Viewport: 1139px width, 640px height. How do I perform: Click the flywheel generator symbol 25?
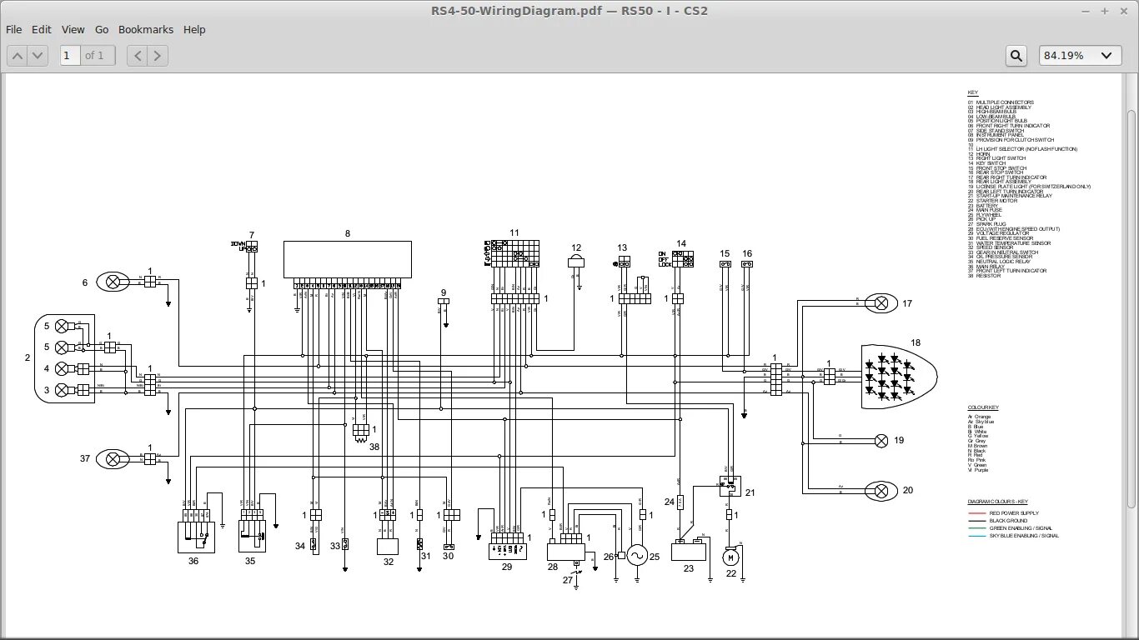click(x=637, y=554)
